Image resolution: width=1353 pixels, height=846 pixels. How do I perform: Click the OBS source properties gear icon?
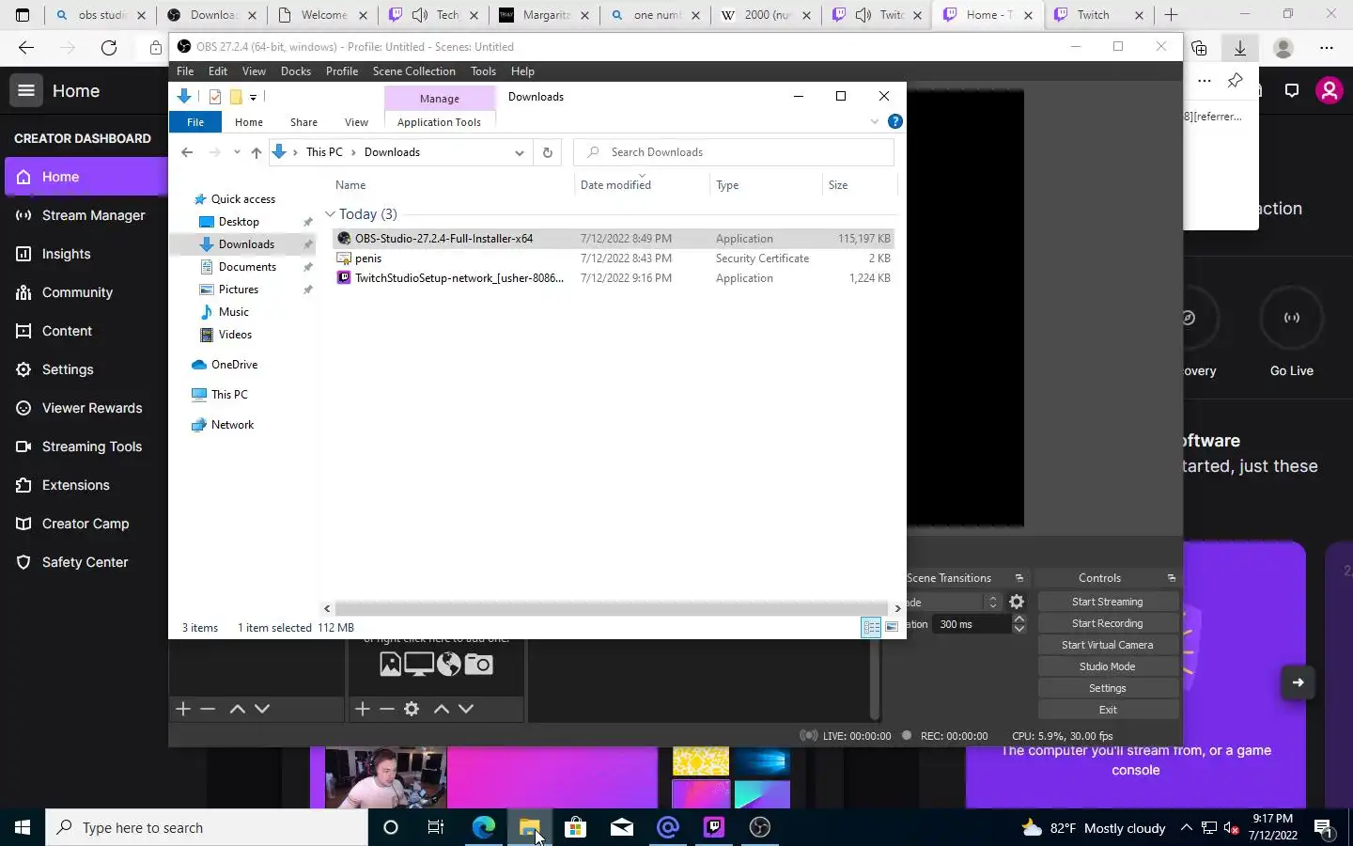pyautogui.click(x=412, y=709)
